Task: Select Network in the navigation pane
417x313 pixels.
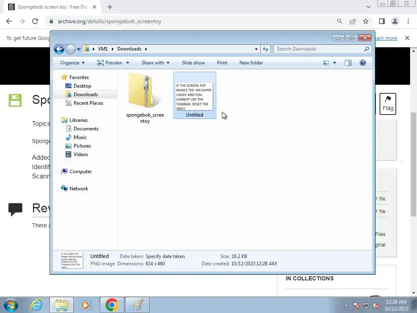Action: pyautogui.click(x=79, y=189)
